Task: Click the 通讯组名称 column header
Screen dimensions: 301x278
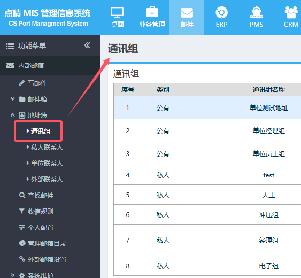Action: tap(268, 90)
